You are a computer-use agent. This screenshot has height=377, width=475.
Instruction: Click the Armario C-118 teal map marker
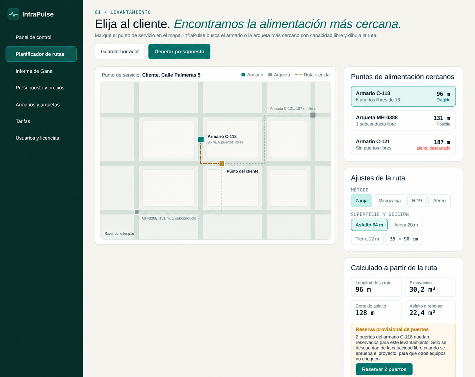point(201,139)
